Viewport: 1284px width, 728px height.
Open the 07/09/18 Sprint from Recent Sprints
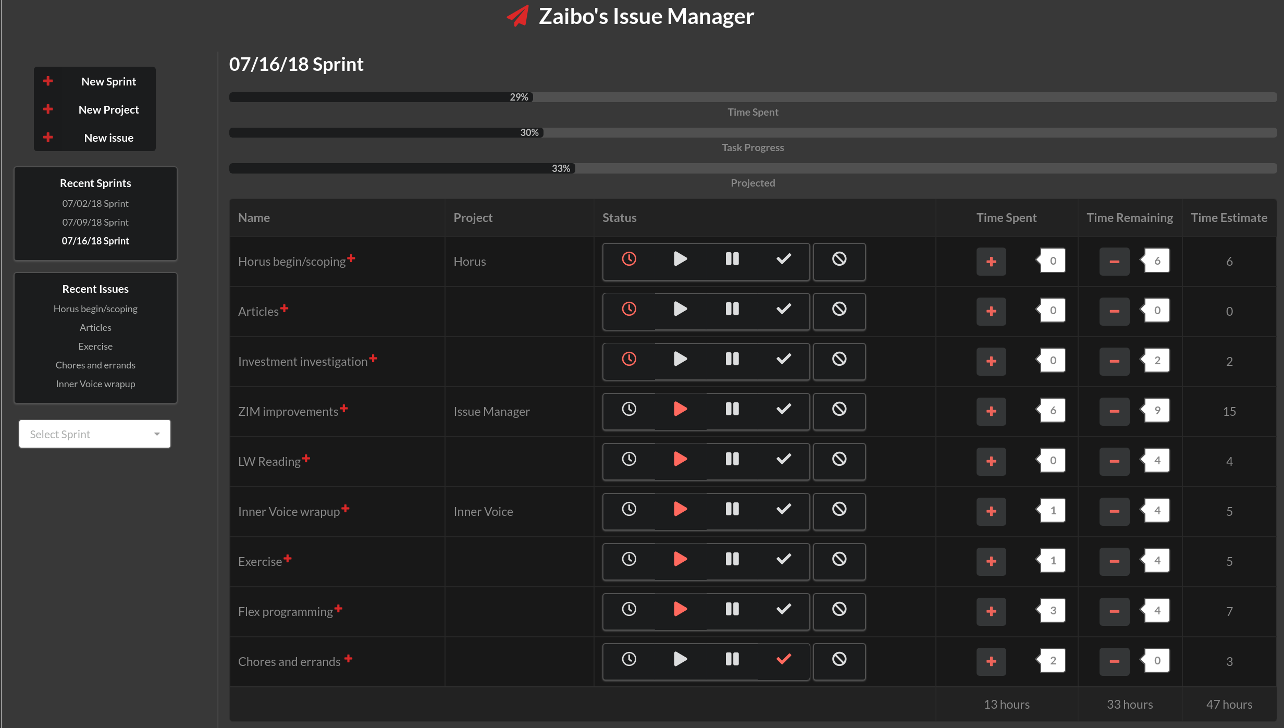(95, 222)
